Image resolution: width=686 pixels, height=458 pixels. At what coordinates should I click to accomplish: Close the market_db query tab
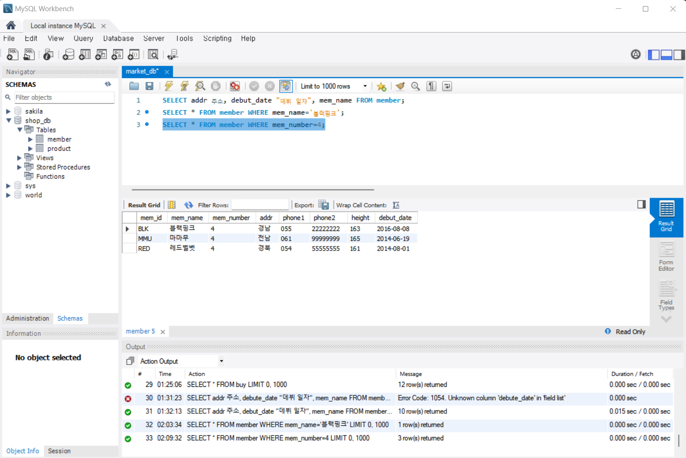(x=167, y=72)
